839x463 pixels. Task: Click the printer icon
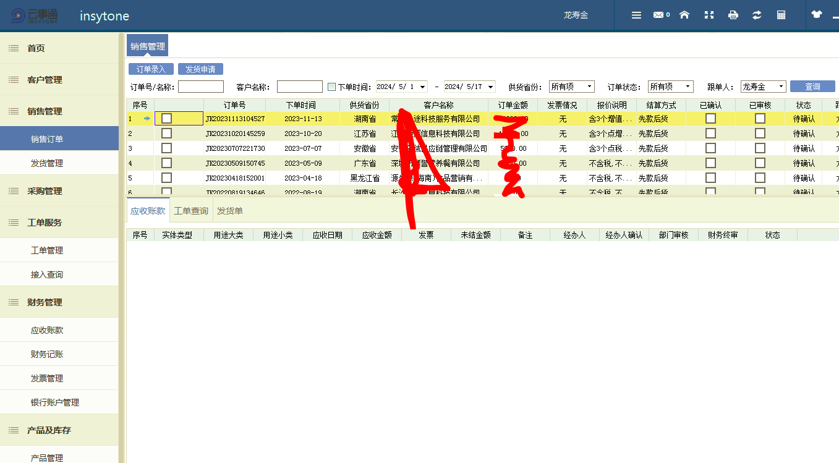point(733,15)
